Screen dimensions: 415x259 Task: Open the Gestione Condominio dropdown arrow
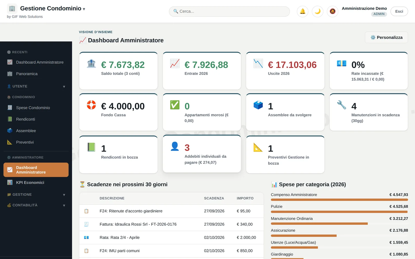[84, 9]
